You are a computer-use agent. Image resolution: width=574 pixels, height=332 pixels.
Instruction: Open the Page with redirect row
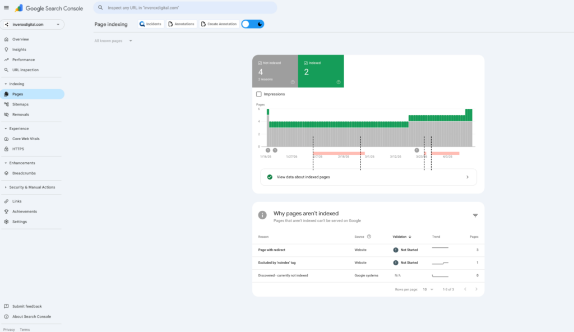pos(368,250)
